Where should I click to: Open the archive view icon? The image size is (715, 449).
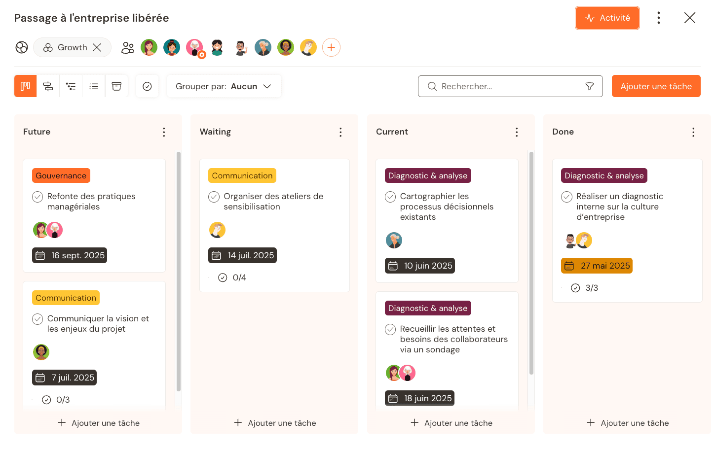[116, 86]
